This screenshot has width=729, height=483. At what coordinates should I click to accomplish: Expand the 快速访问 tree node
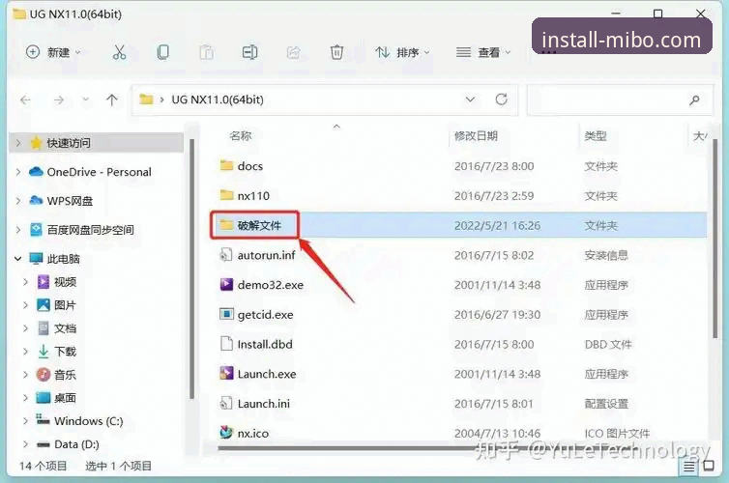coord(18,143)
